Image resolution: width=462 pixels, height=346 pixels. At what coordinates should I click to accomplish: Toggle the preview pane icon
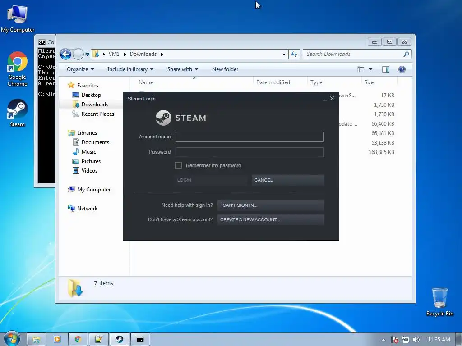point(386,69)
